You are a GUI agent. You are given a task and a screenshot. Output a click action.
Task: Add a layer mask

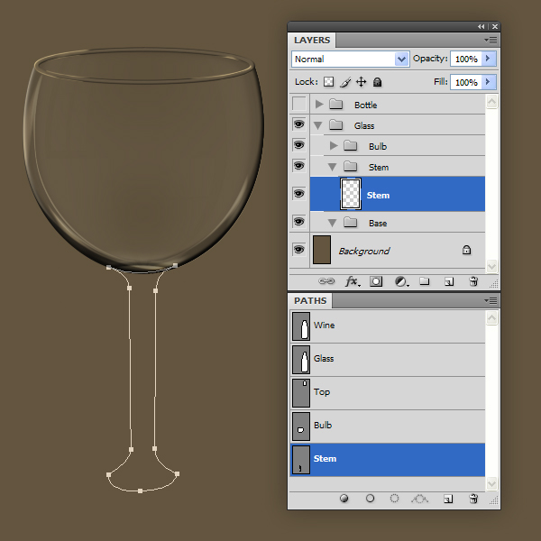376,281
